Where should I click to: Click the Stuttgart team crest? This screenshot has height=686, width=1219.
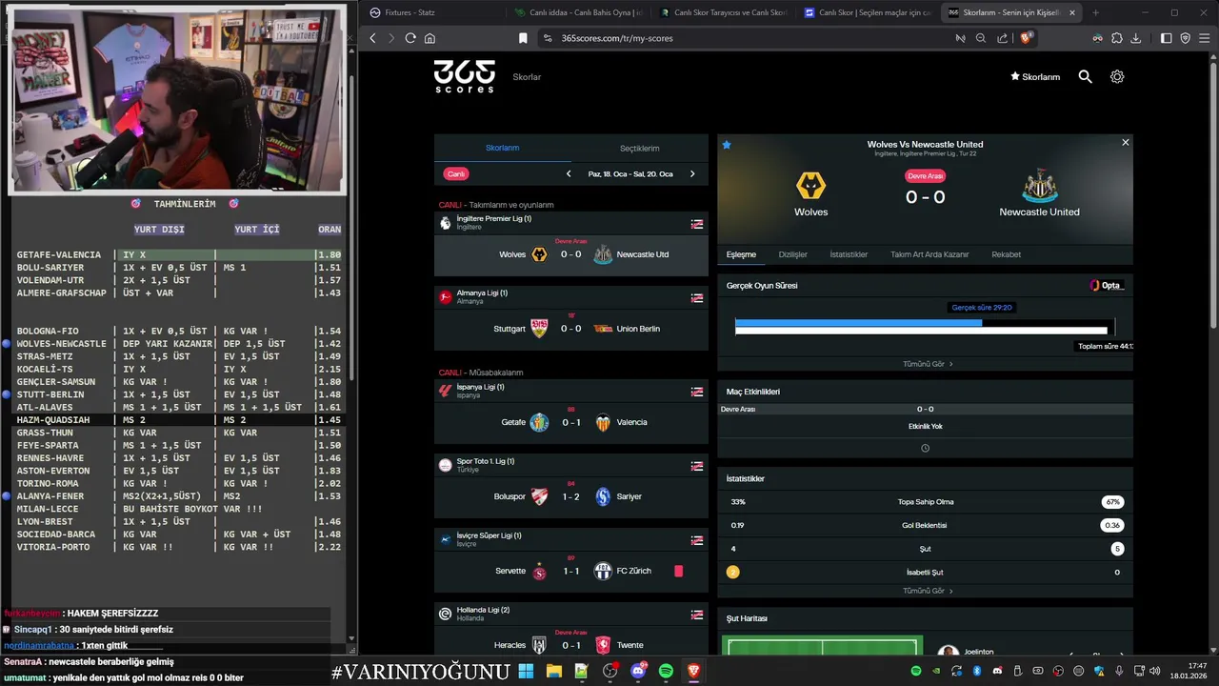click(x=540, y=329)
